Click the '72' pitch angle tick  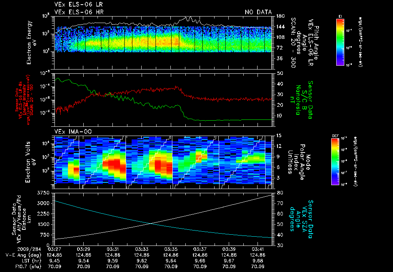279,48
